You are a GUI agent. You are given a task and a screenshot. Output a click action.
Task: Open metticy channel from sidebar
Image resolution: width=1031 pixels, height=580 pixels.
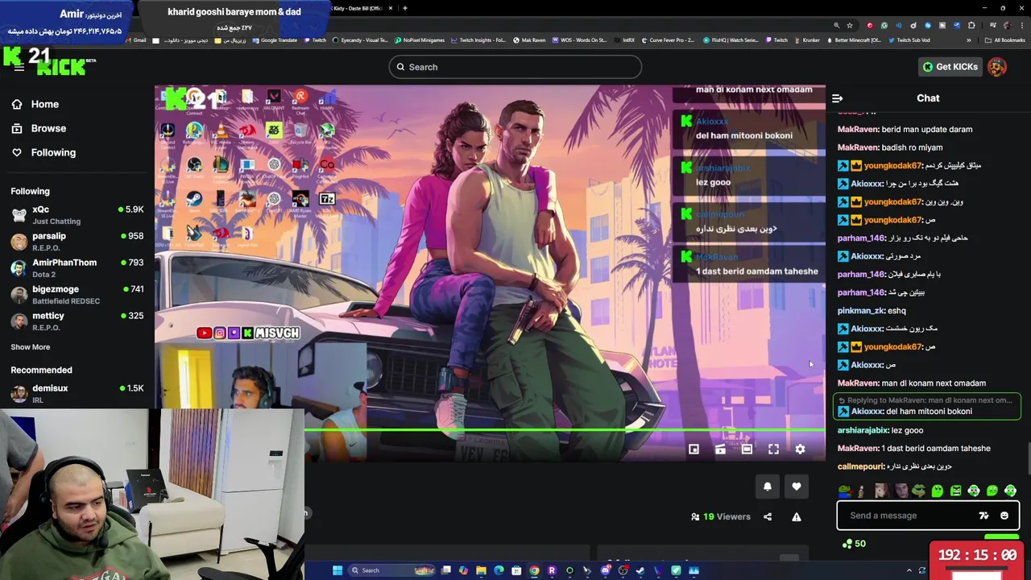77,321
